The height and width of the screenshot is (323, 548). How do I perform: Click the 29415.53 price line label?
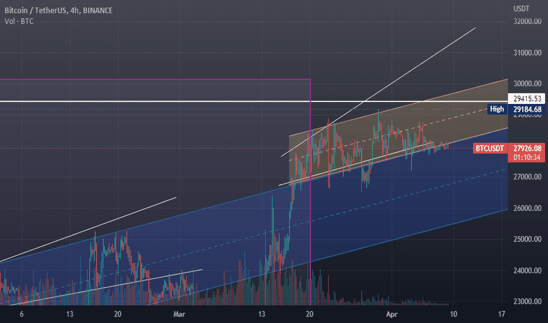point(527,99)
